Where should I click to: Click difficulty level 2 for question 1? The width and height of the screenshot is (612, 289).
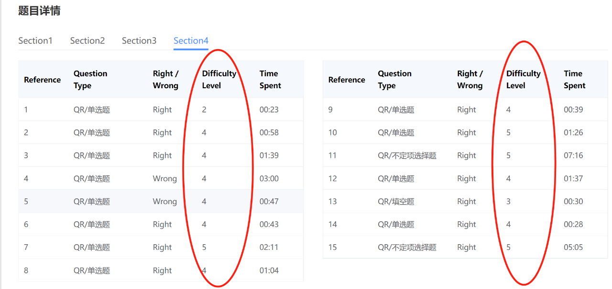[204, 110]
